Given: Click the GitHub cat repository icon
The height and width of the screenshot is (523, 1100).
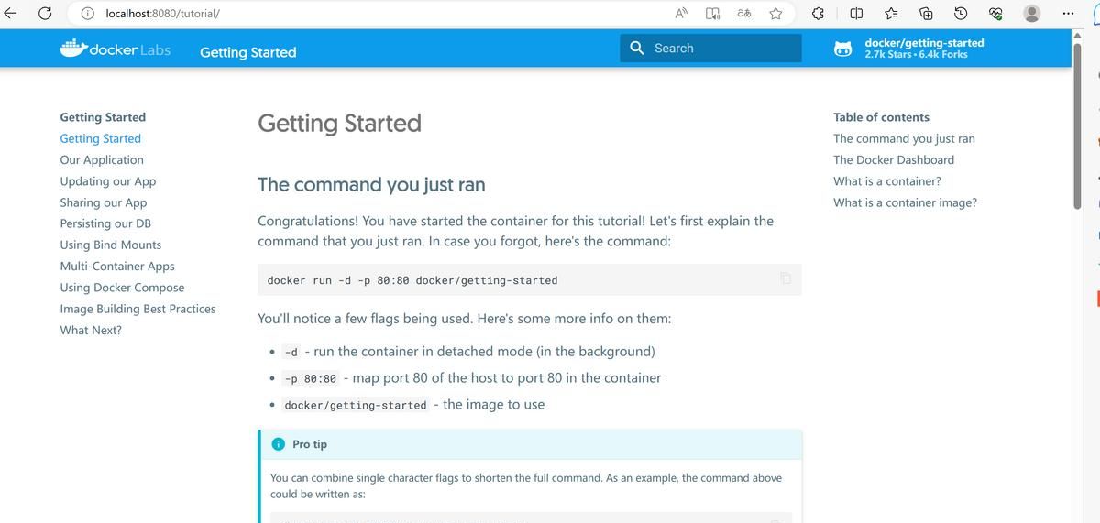Looking at the screenshot, I should [x=842, y=49].
